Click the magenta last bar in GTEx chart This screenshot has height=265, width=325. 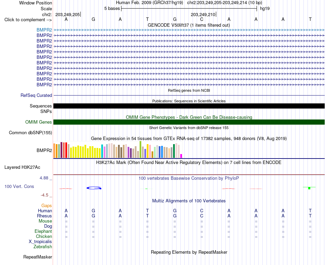(181, 156)
